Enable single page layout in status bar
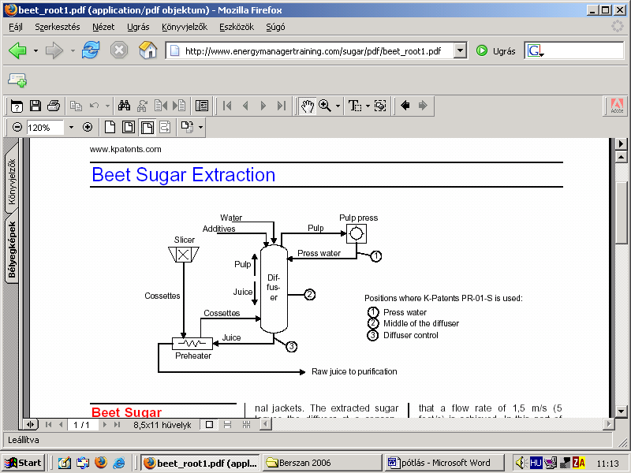This screenshot has width=631, height=473. point(209,424)
